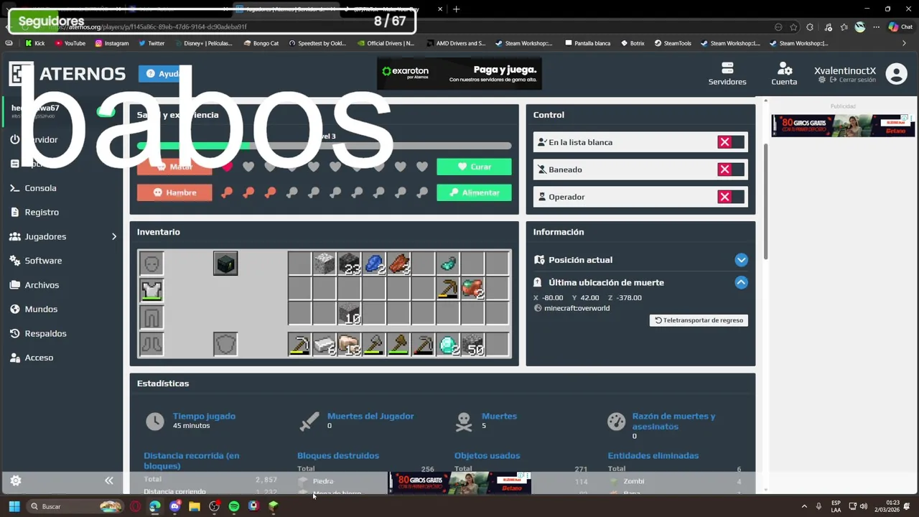This screenshot has width=919, height=517.
Task: Select the axe in the hotbar
Action: [398, 344]
